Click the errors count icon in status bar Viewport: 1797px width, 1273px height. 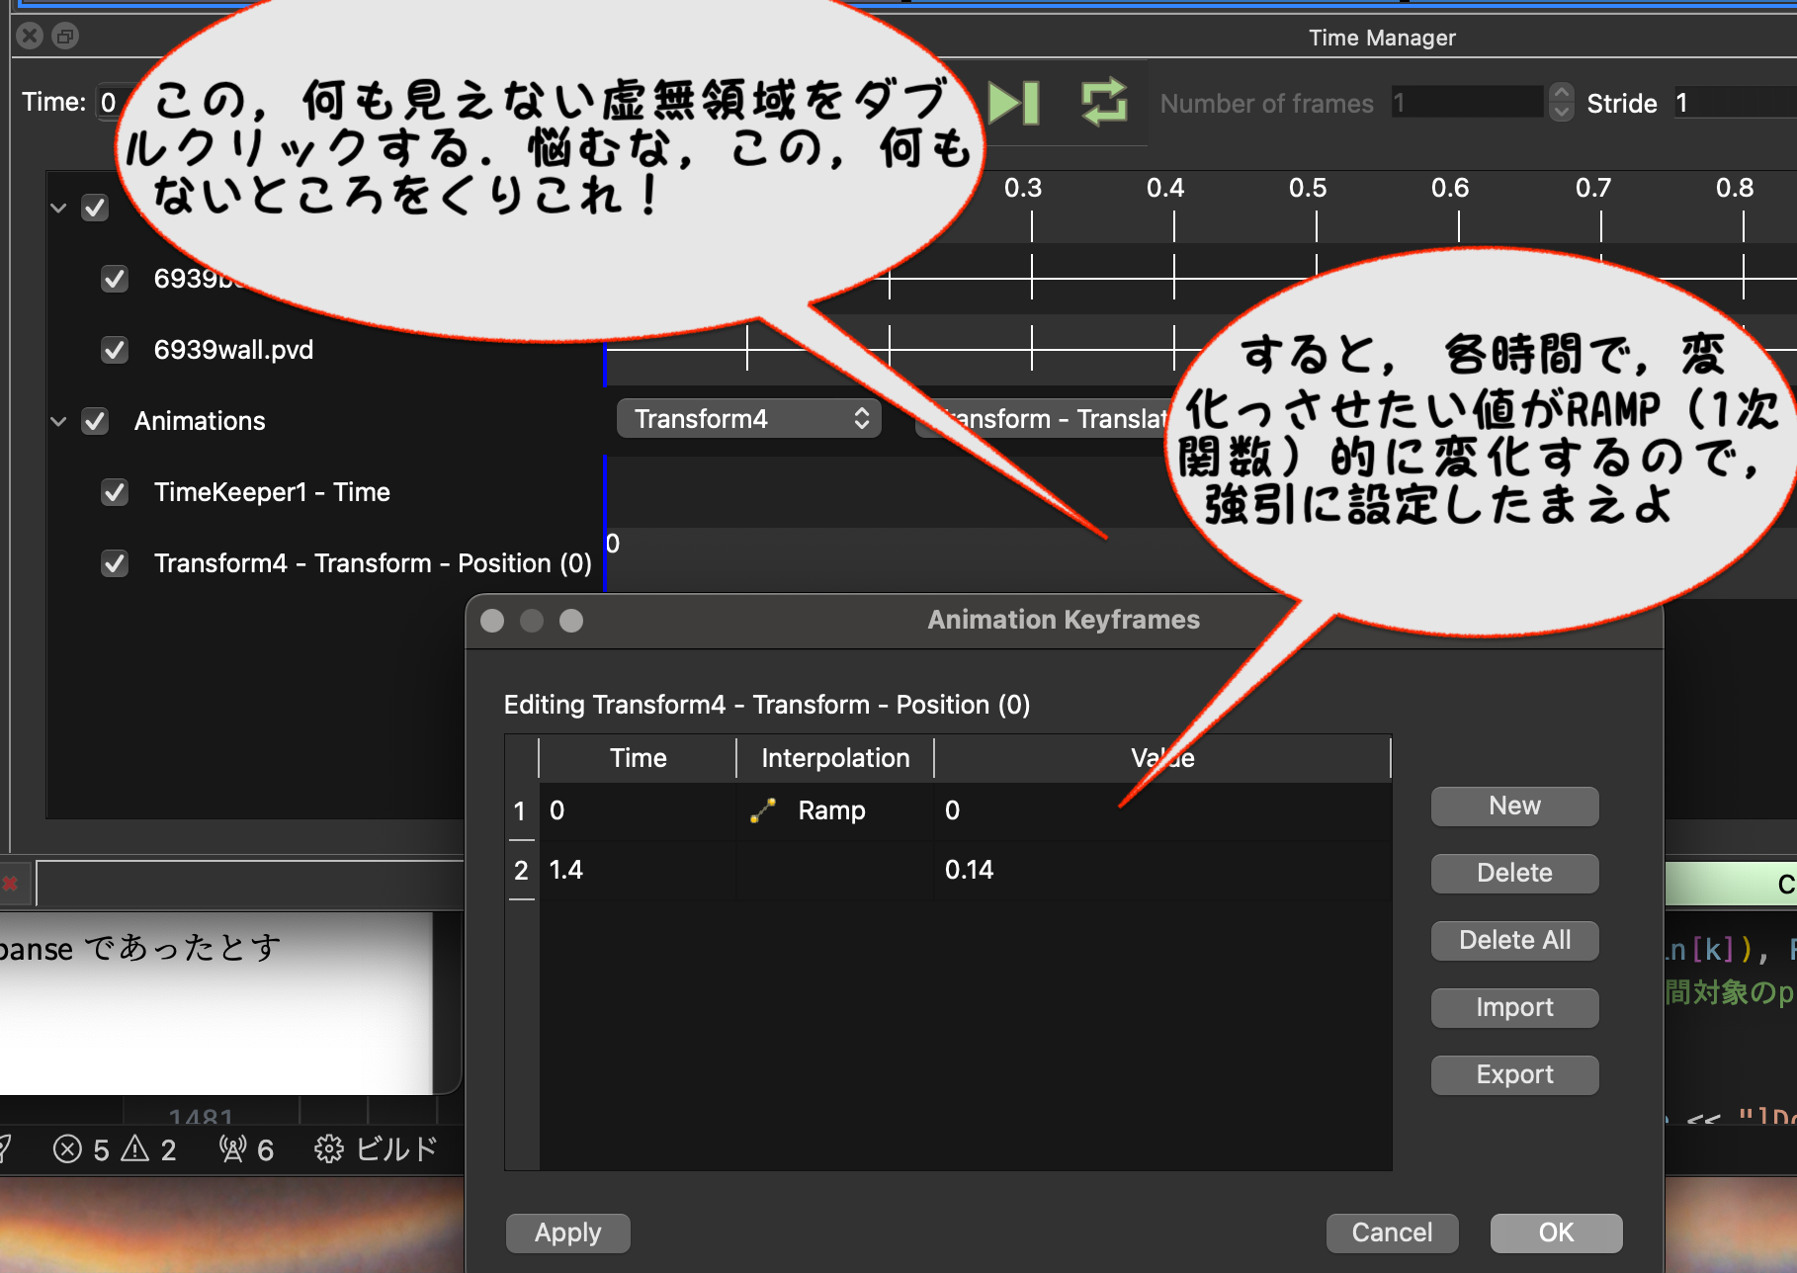(x=67, y=1149)
